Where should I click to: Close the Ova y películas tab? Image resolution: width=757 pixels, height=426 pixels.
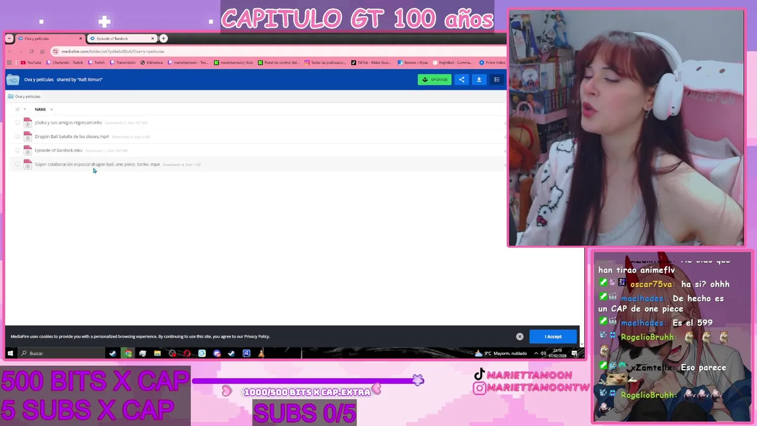80,38
